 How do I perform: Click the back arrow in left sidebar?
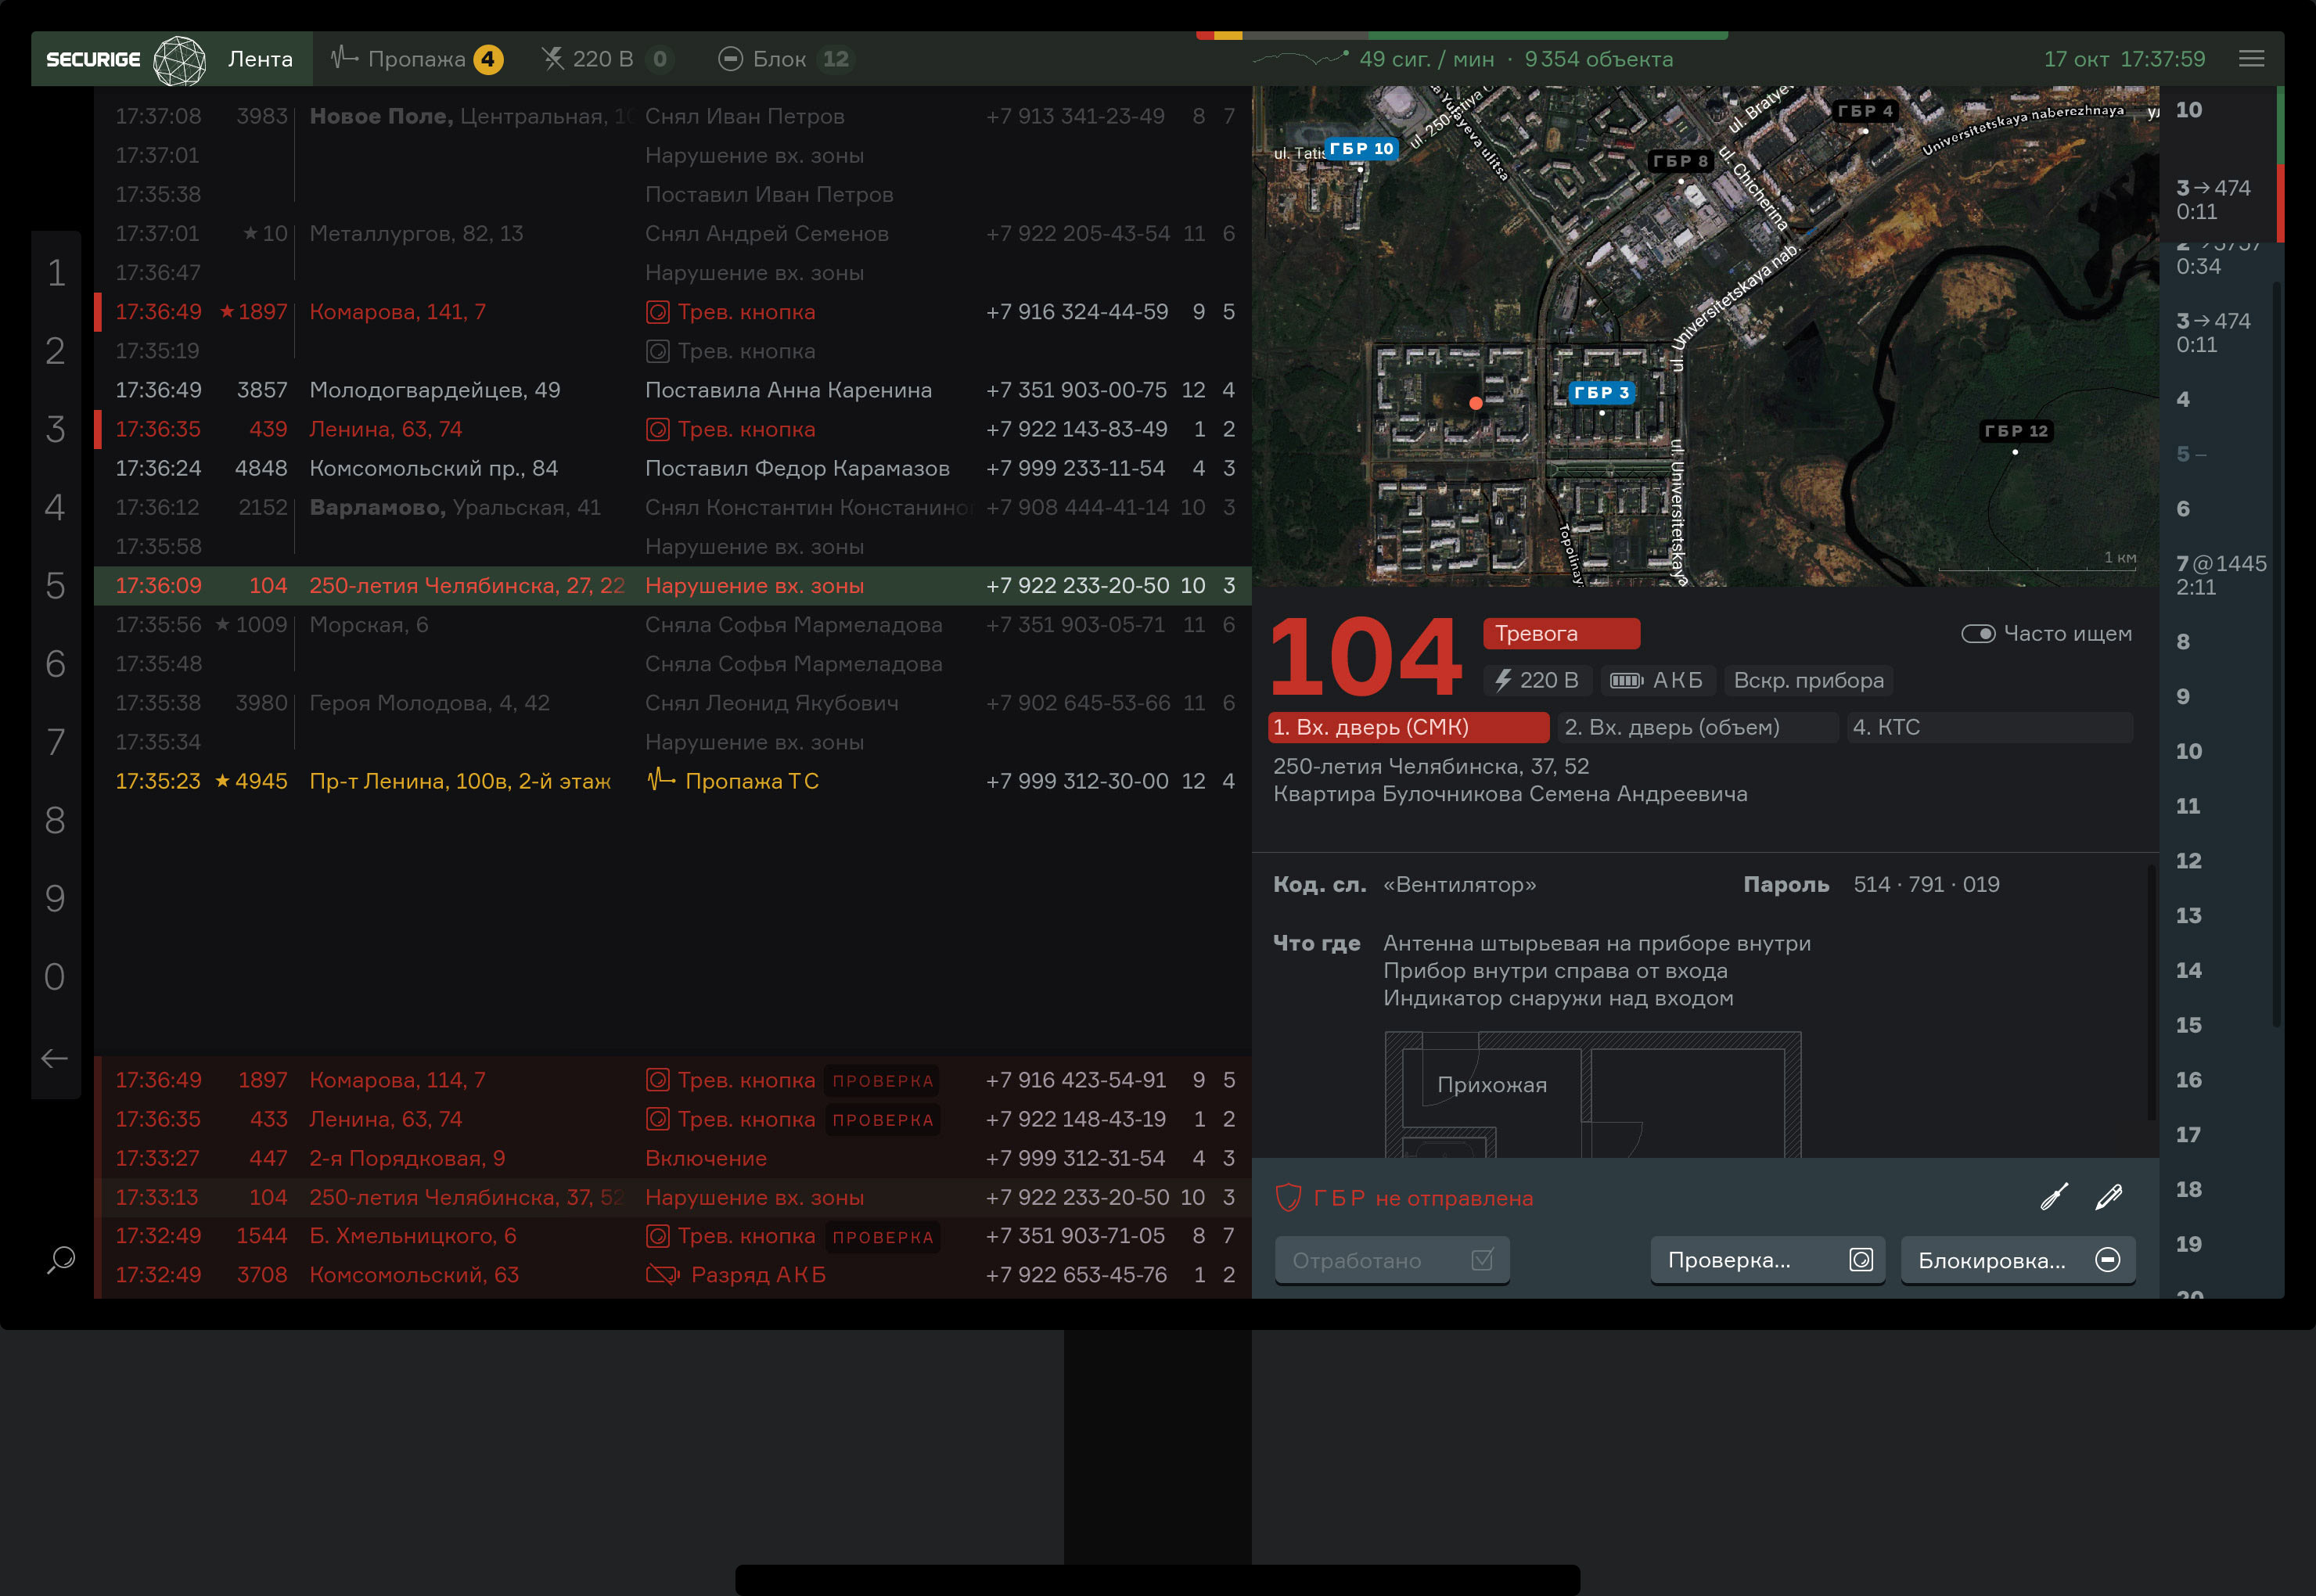55,1058
